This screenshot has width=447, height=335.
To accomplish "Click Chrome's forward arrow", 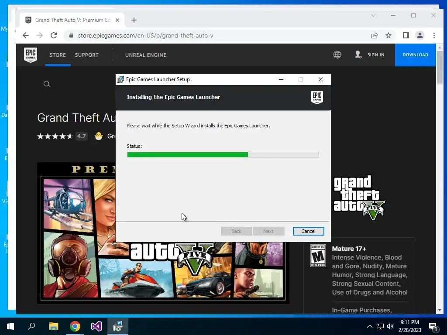I will pos(40,35).
